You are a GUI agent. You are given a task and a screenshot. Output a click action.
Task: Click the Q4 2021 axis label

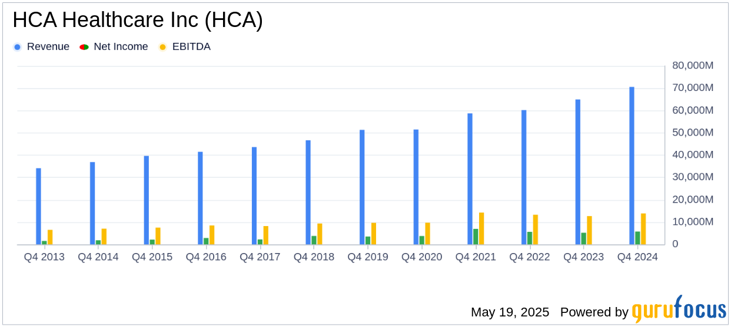tap(476, 257)
